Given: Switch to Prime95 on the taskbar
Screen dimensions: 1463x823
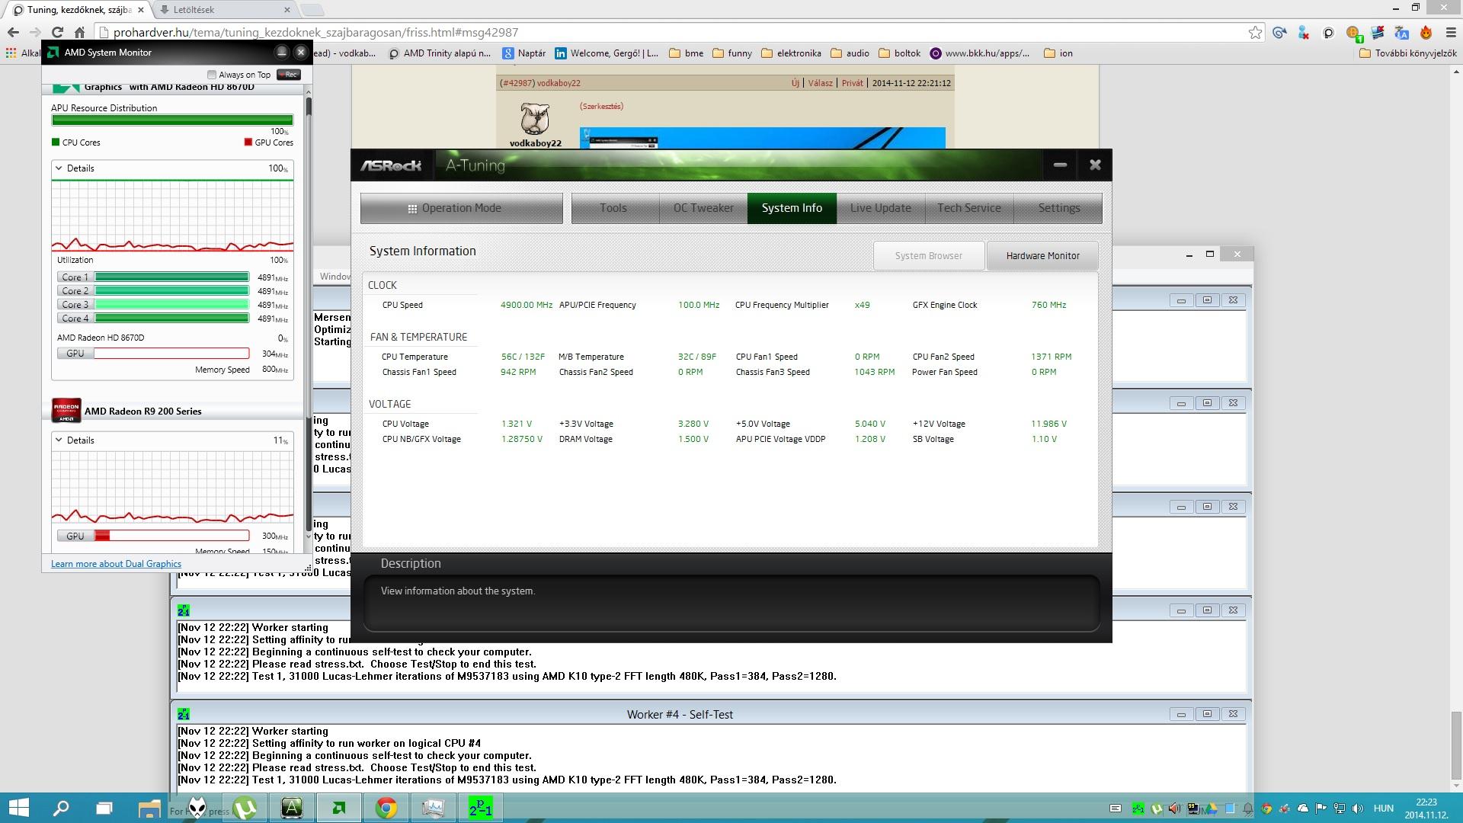Looking at the screenshot, I should [x=480, y=808].
